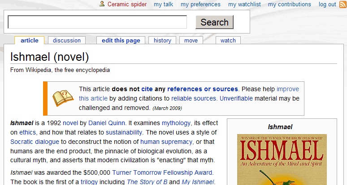Follow the 'cite' link in notice
The width and height of the screenshot is (347, 185).
(x=147, y=89)
